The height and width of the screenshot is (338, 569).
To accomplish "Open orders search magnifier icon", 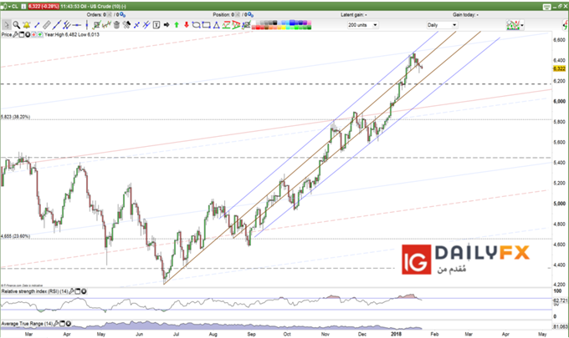I will tap(123, 15).
